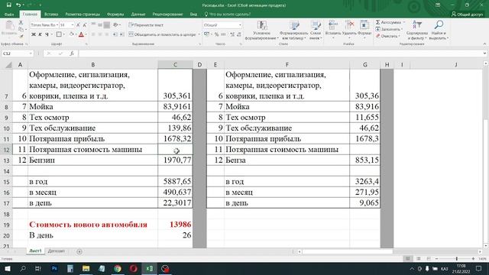Click the new sheet plus button
The image size is (489, 275).
[x=79, y=251]
